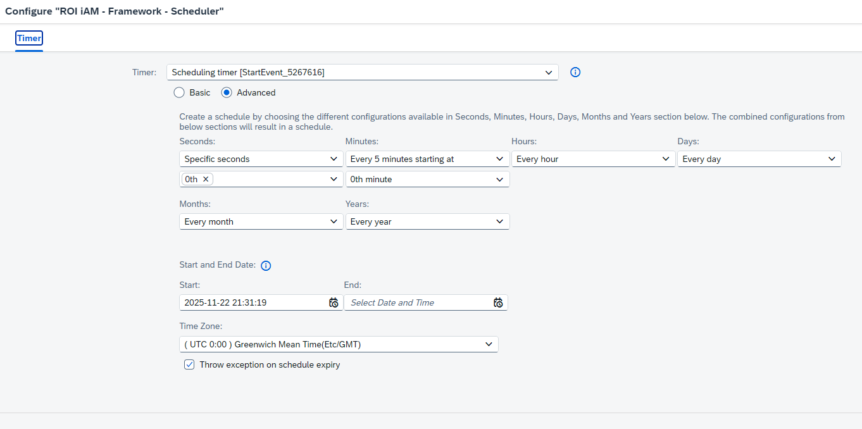Open the Every hour dropdown

666,159
